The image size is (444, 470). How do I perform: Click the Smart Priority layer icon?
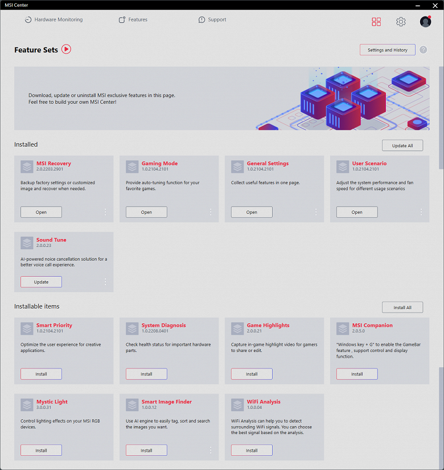pos(27,329)
